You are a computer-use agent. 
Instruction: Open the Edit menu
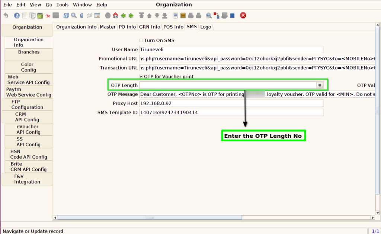(21, 4)
